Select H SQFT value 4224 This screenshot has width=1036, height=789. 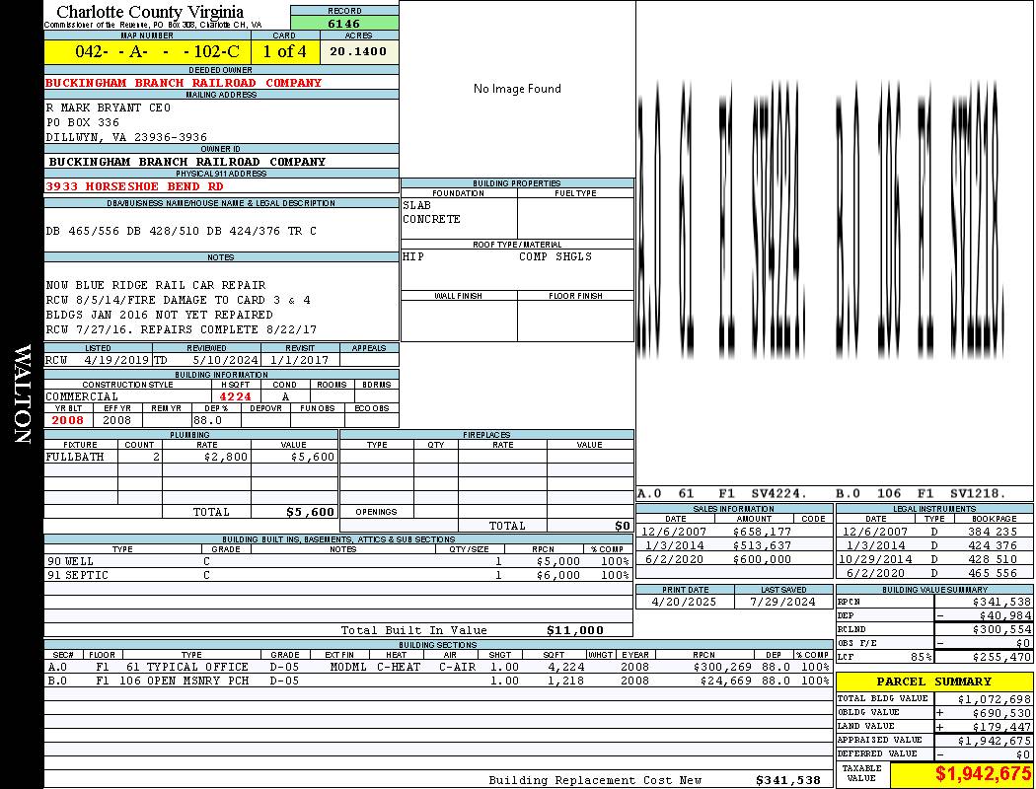(236, 396)
